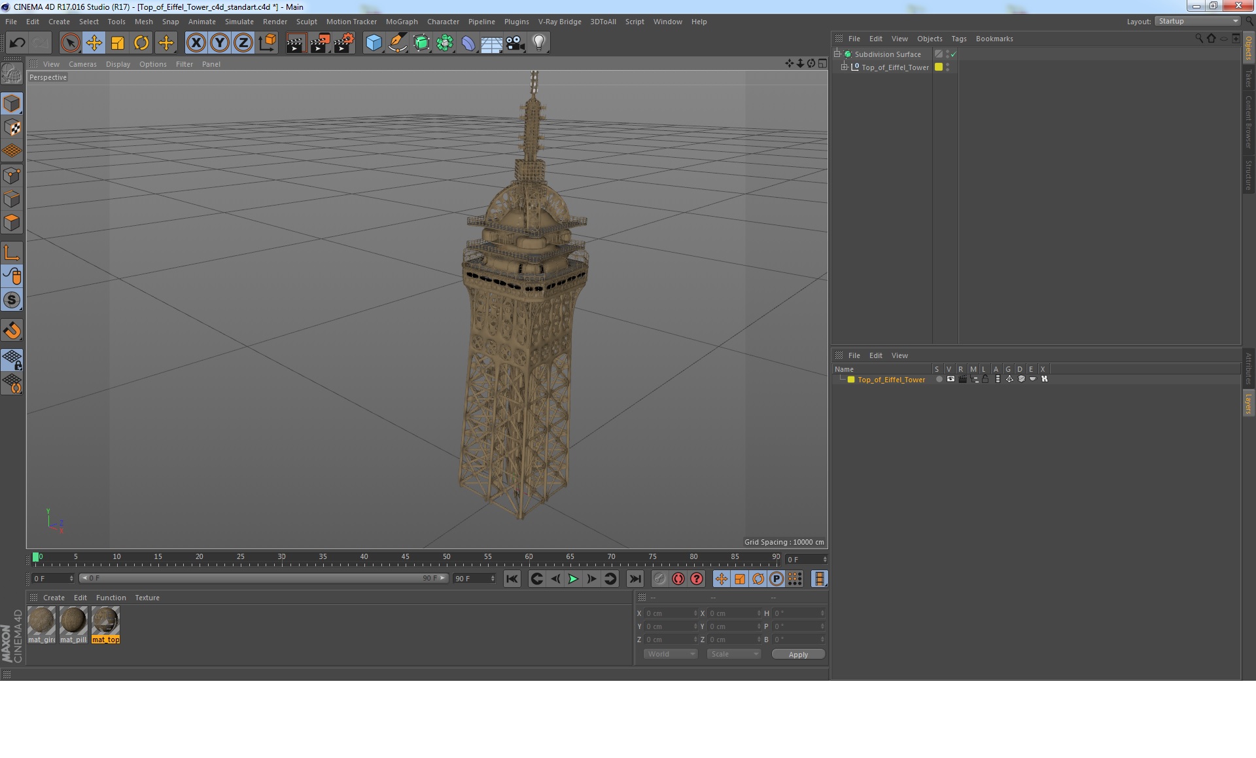Open the Content Browser side tab

coord(1248,122)
